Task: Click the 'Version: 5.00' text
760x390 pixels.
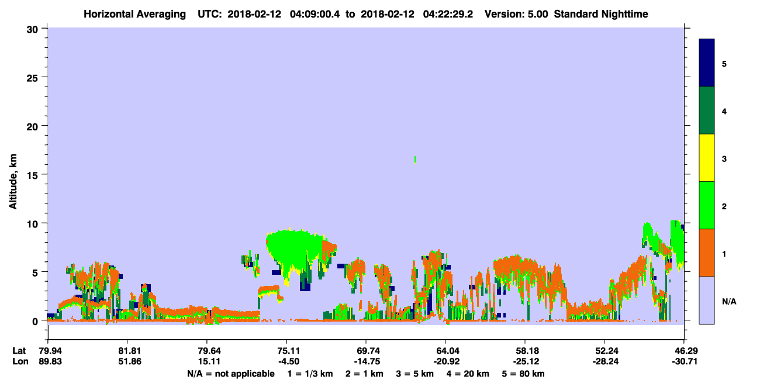Action: (516, 14)
